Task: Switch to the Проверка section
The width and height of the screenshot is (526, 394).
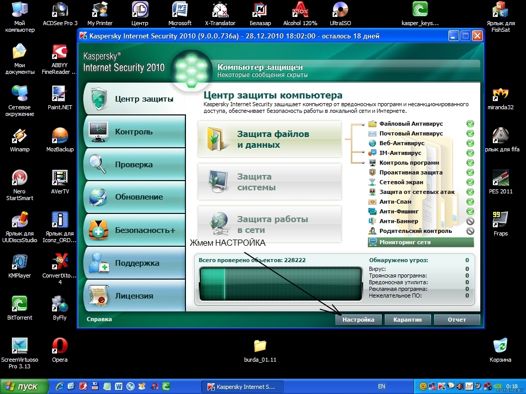Action: (x=134, y=165)
